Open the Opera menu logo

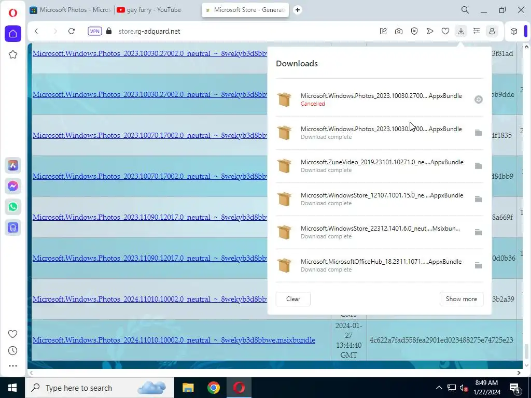pyautogui.click(x=13, y=13)
